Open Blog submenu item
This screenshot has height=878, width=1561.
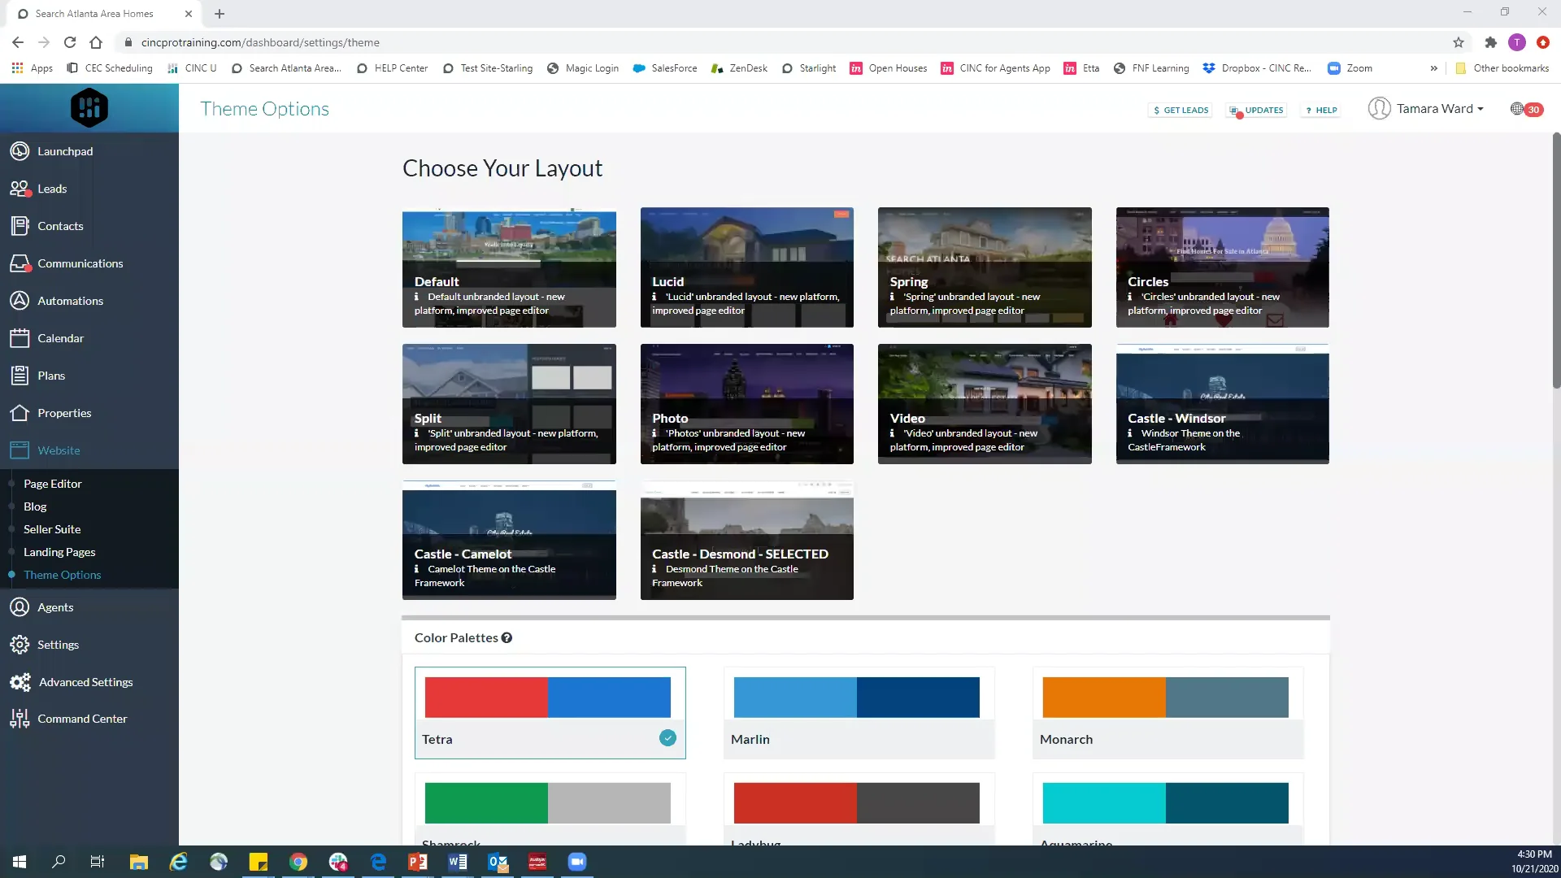[x=35, y=506]
